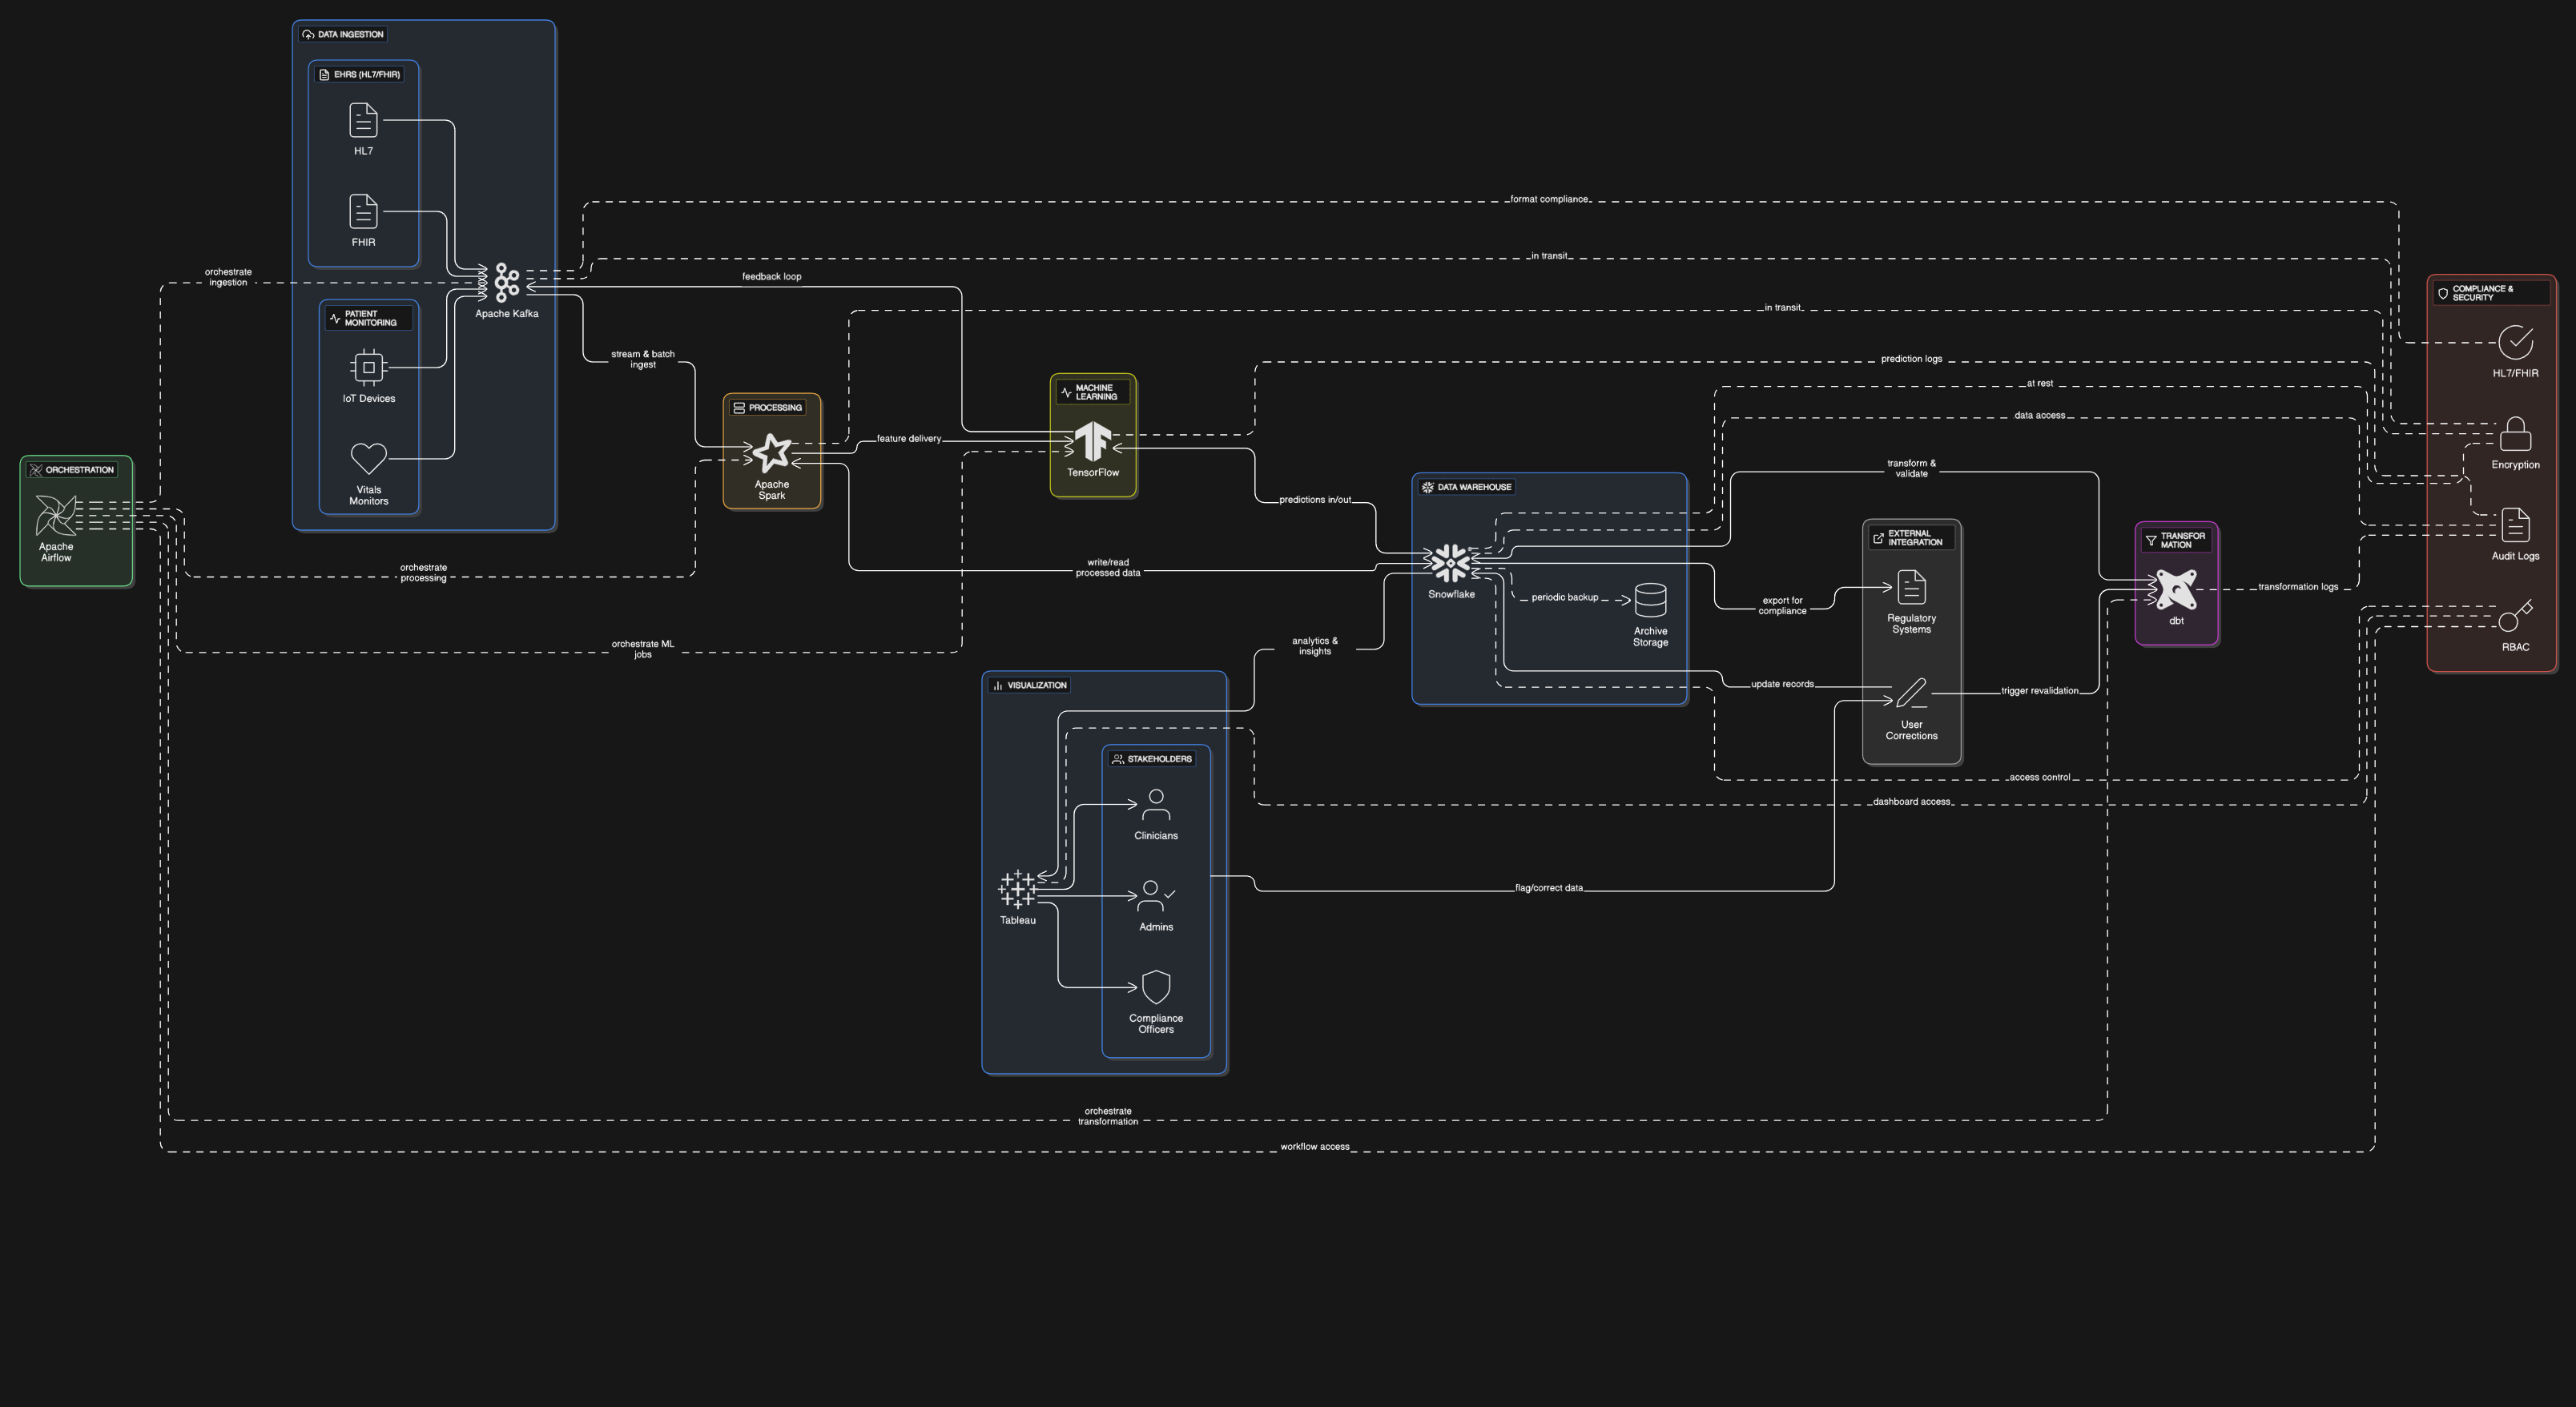The width and height of the screenshot is (2576, 1407).
Task: Select the Archive Storage database icon
Action: click(x=1650, y=601)
